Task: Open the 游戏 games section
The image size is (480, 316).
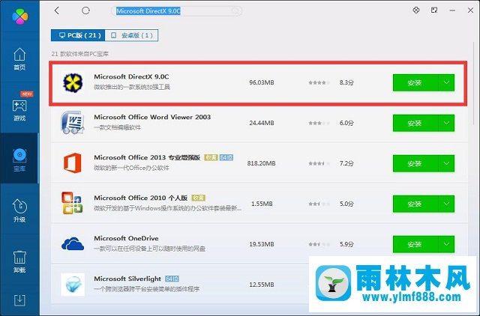Action: click(19, 109)
